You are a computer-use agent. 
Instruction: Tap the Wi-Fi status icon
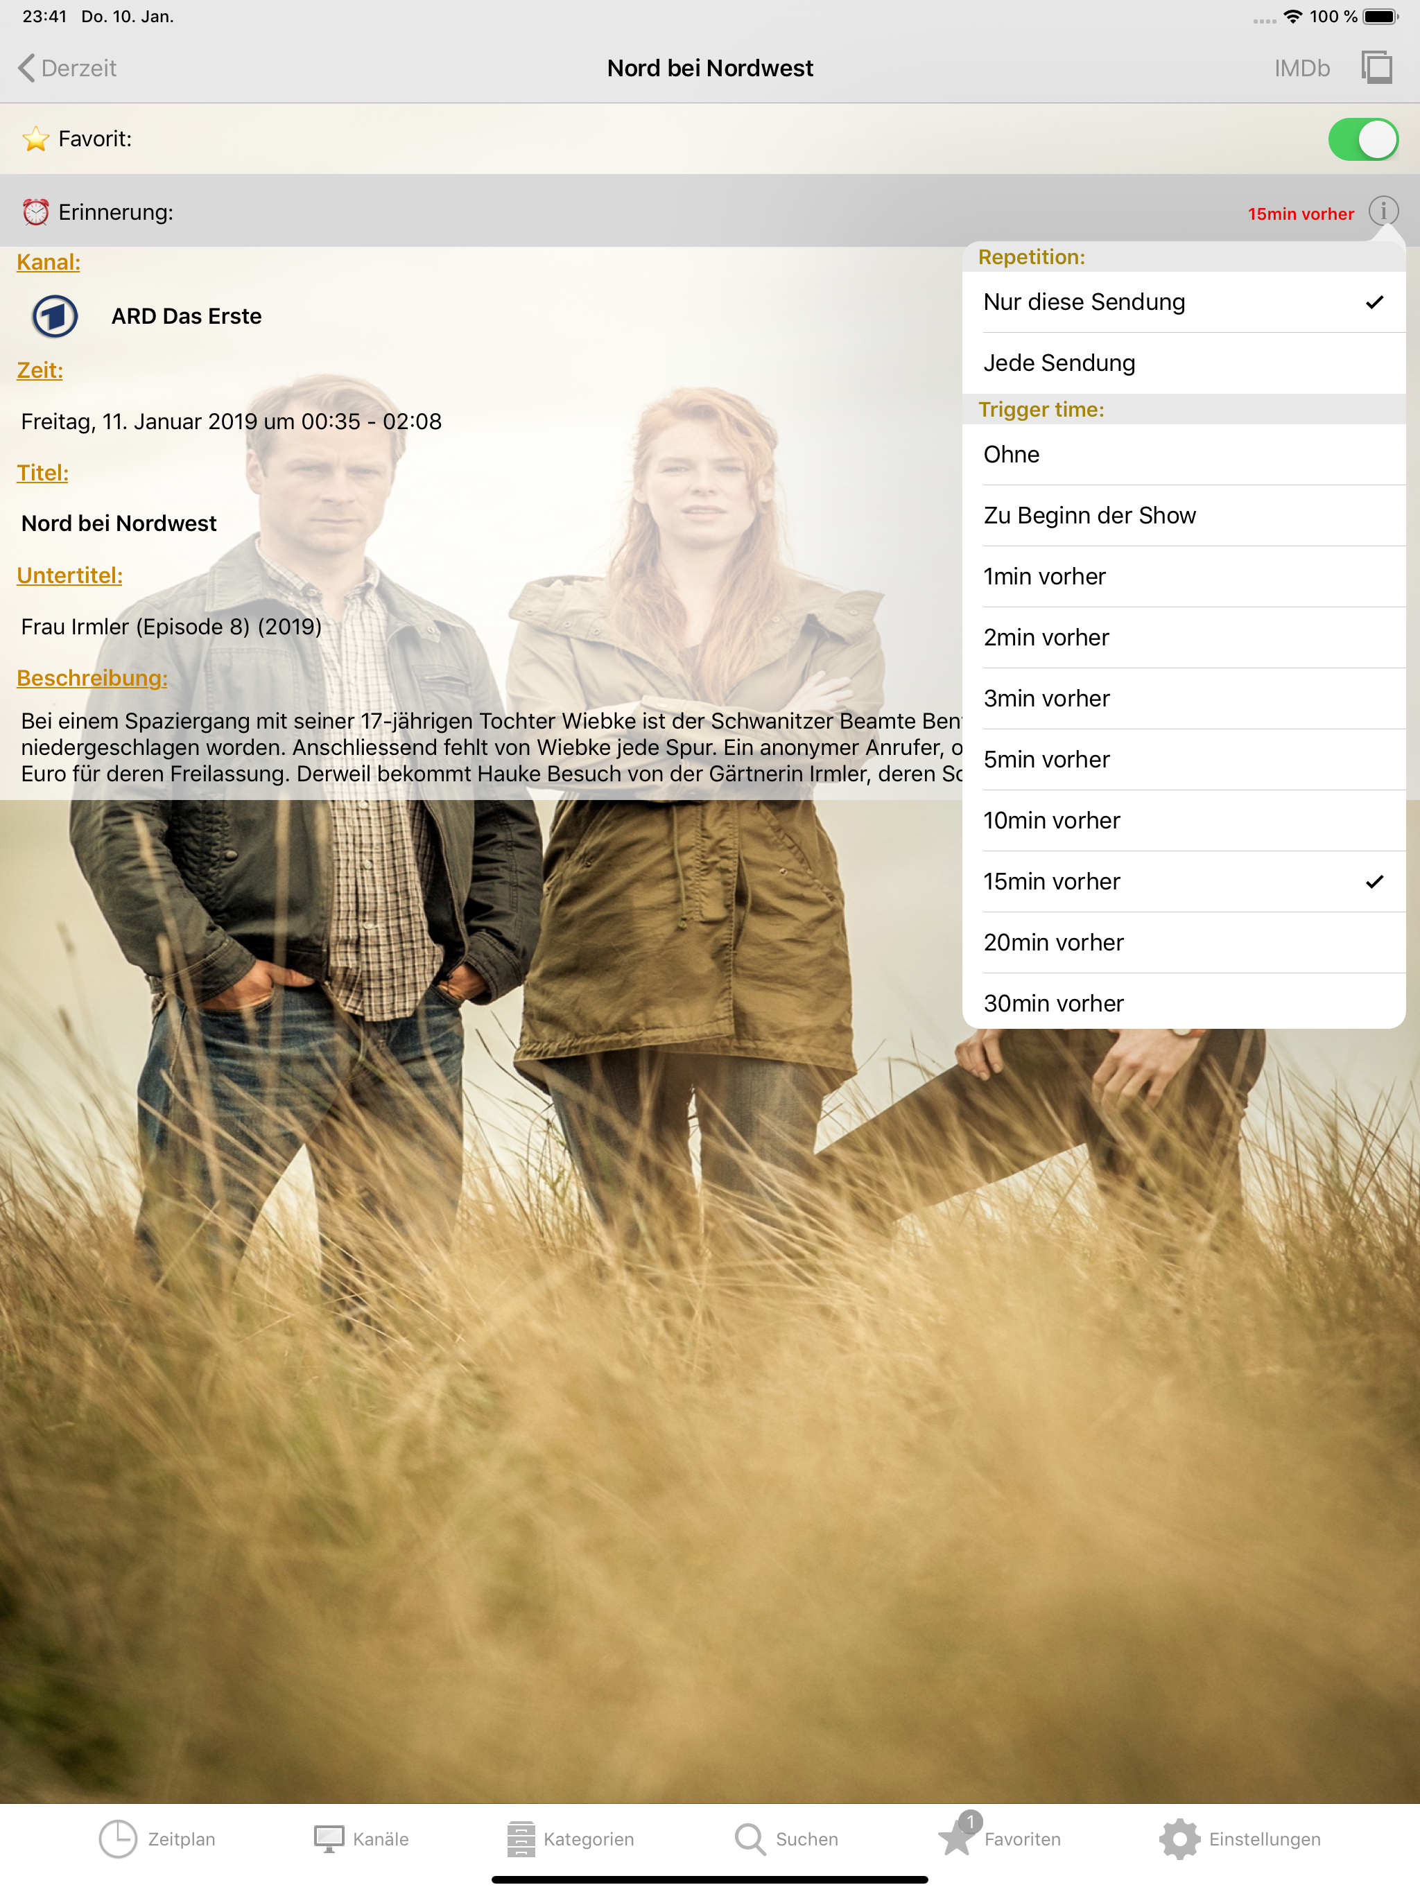[x=1292, y=16]
